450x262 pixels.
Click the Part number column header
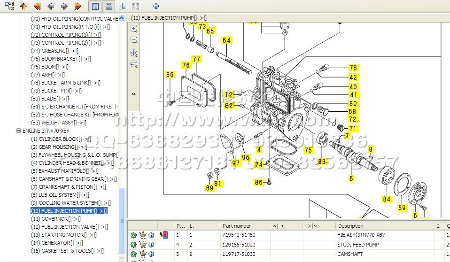click(237, 226)
